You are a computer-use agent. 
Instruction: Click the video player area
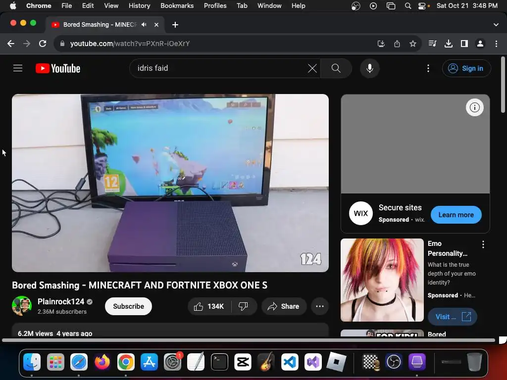[170, 183]
